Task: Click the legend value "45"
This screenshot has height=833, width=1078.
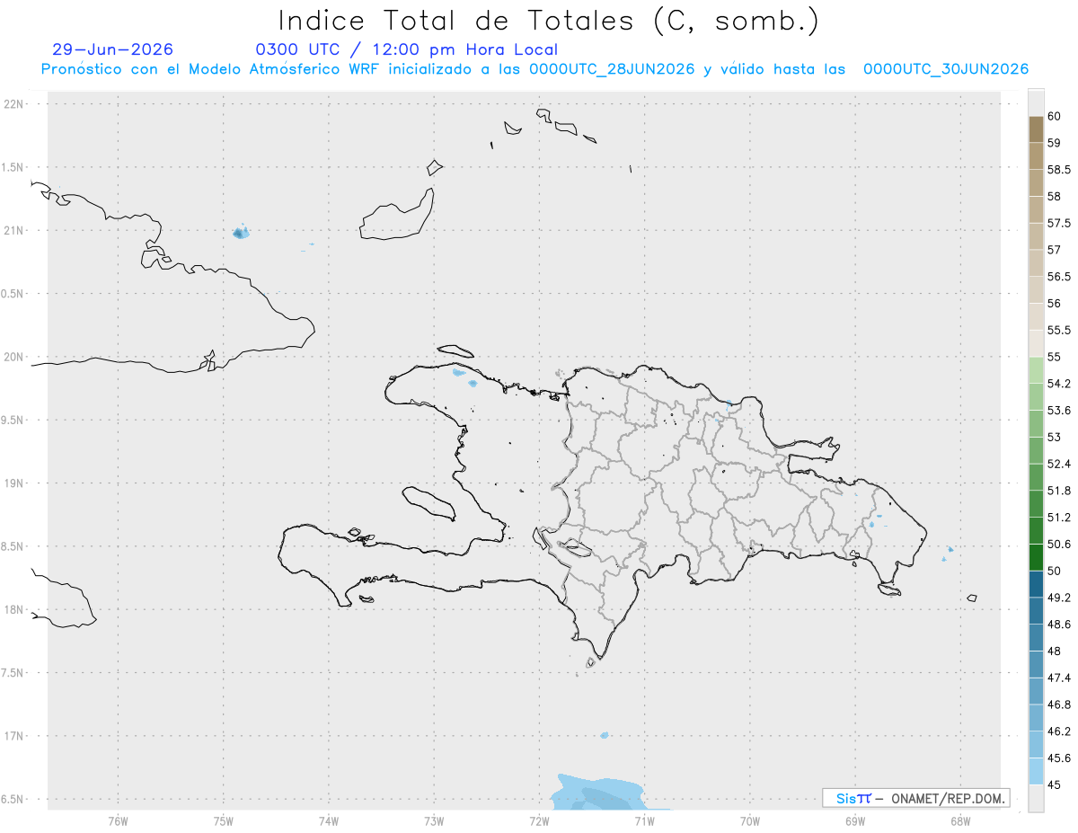Action: (1055, 784)
